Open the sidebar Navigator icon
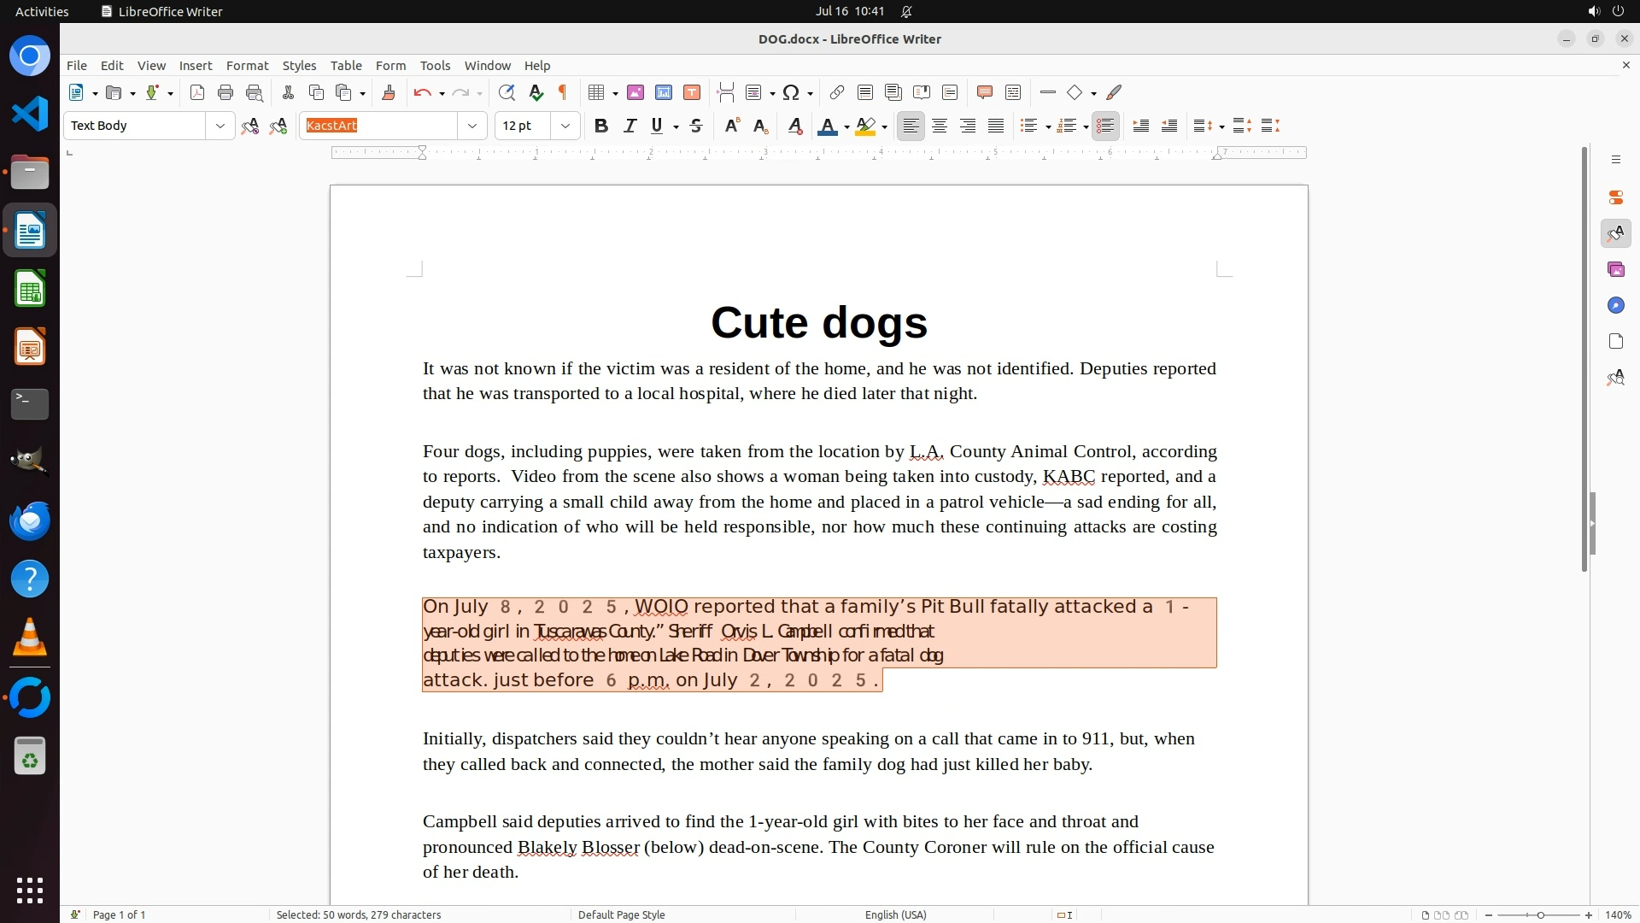 pos(1615,306)
